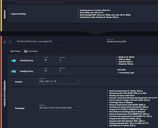Select Keep 240µL per well at 4°C line
158x128 pixels.
(91, 13)
